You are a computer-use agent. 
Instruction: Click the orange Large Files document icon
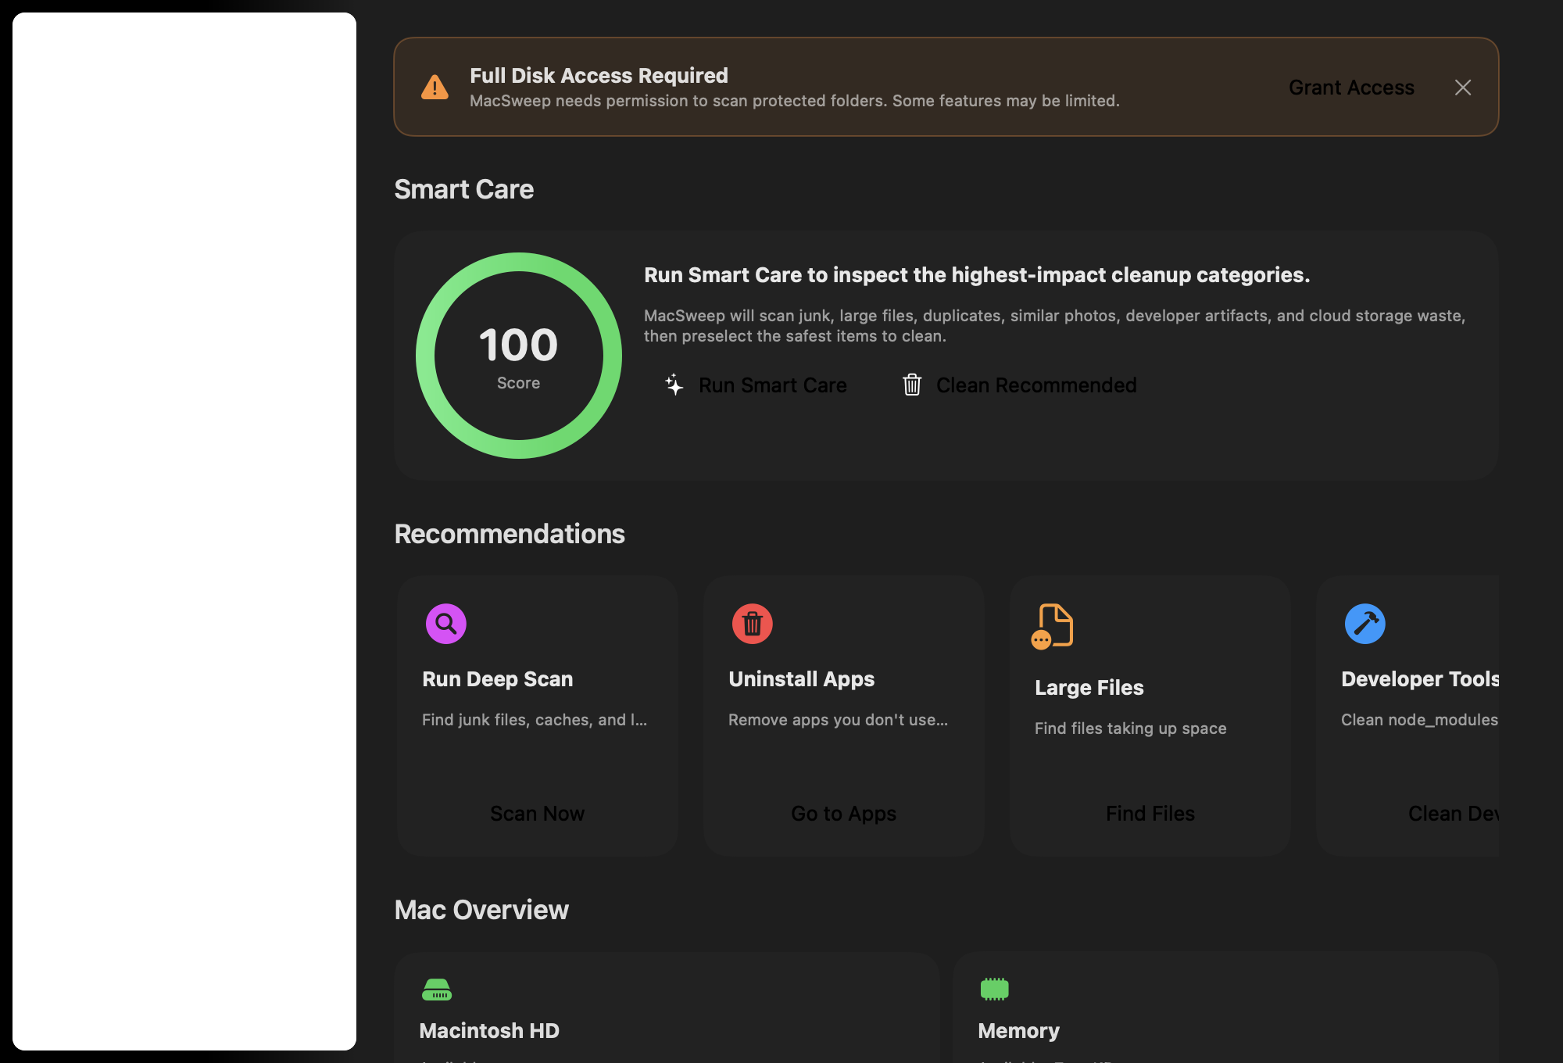pyautogui.click(x=1053, y=627)
